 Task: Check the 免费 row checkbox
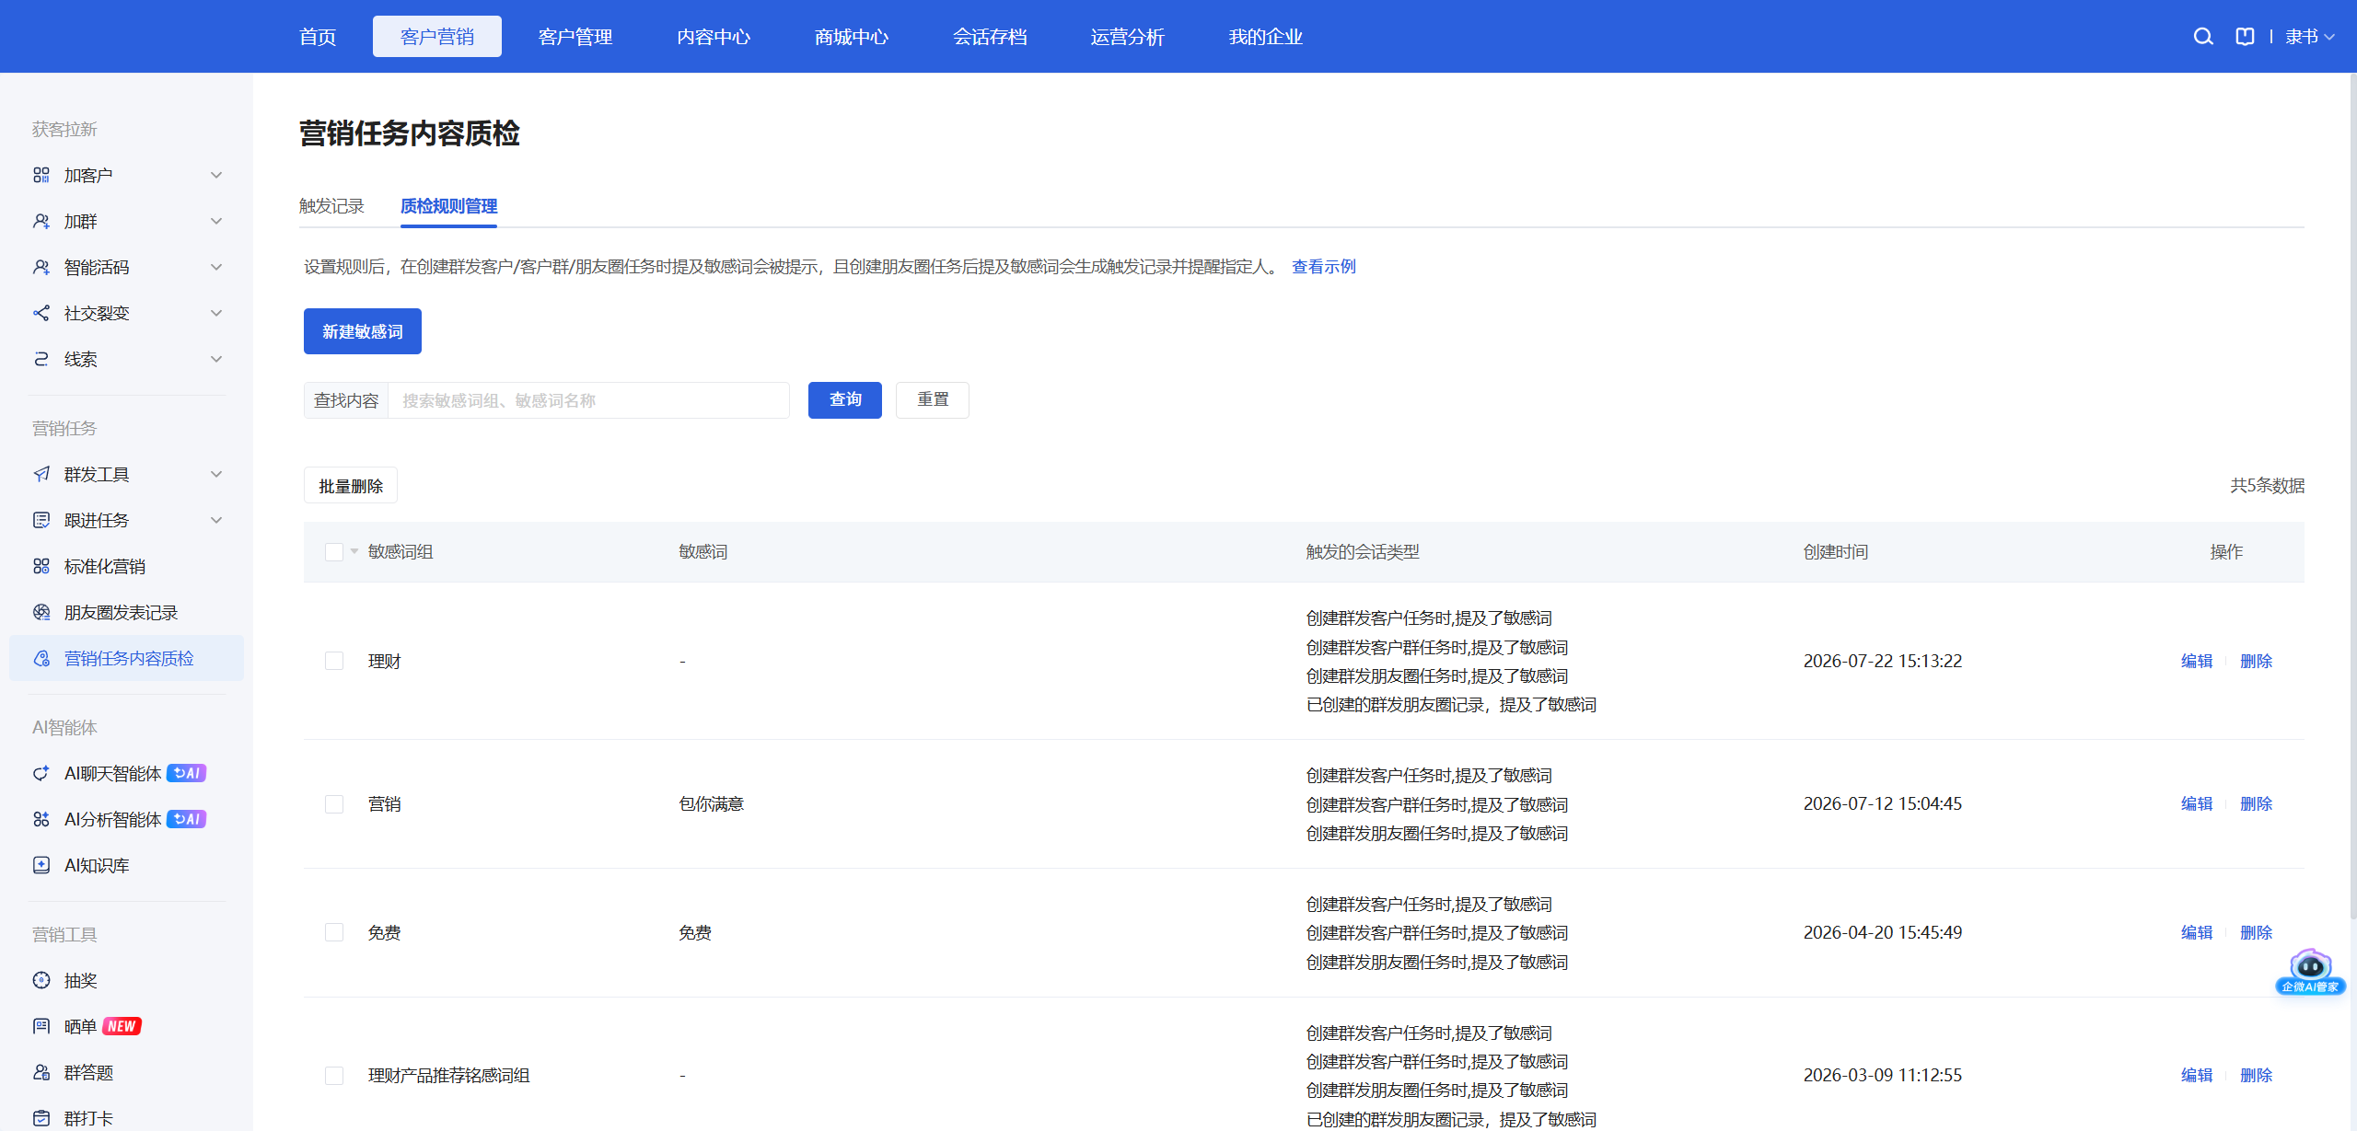click(x=334, y=932)
